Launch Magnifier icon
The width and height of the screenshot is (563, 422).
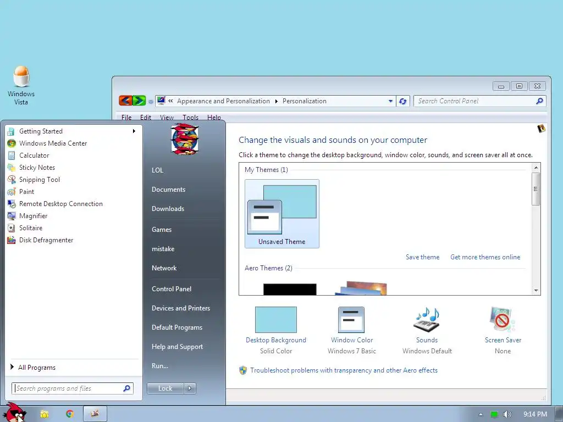(x=12, y=215)
